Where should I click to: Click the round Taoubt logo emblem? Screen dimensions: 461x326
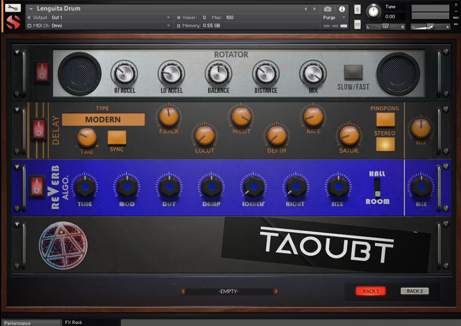(63, 245)
